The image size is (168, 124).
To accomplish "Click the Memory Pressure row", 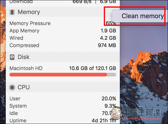I will (x=63, y=23).
